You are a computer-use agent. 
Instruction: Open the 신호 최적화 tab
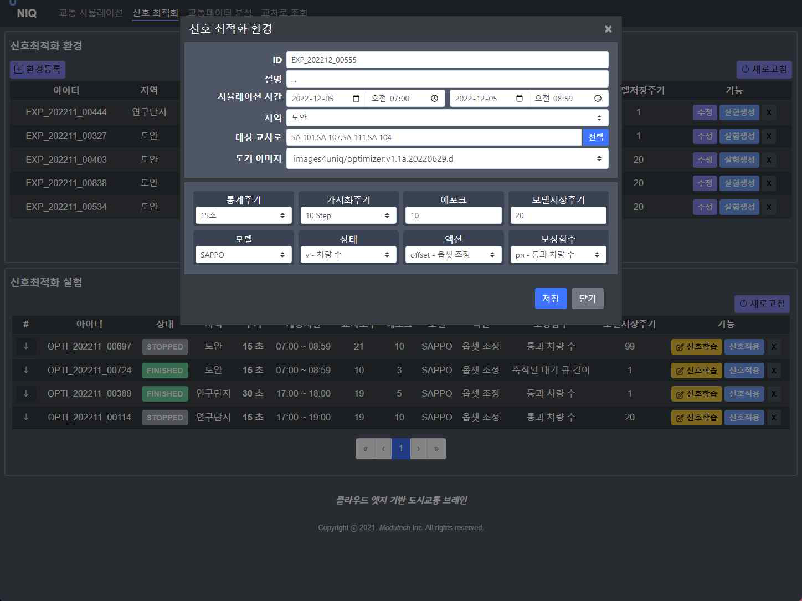[x=156, y=12]
